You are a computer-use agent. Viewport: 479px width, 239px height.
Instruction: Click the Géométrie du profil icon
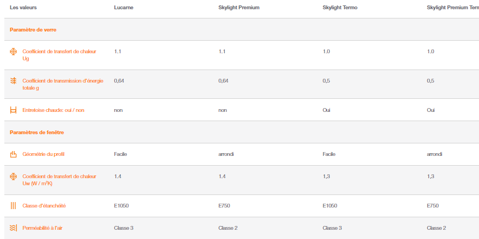pyautogui.click(x=13, y=154)
